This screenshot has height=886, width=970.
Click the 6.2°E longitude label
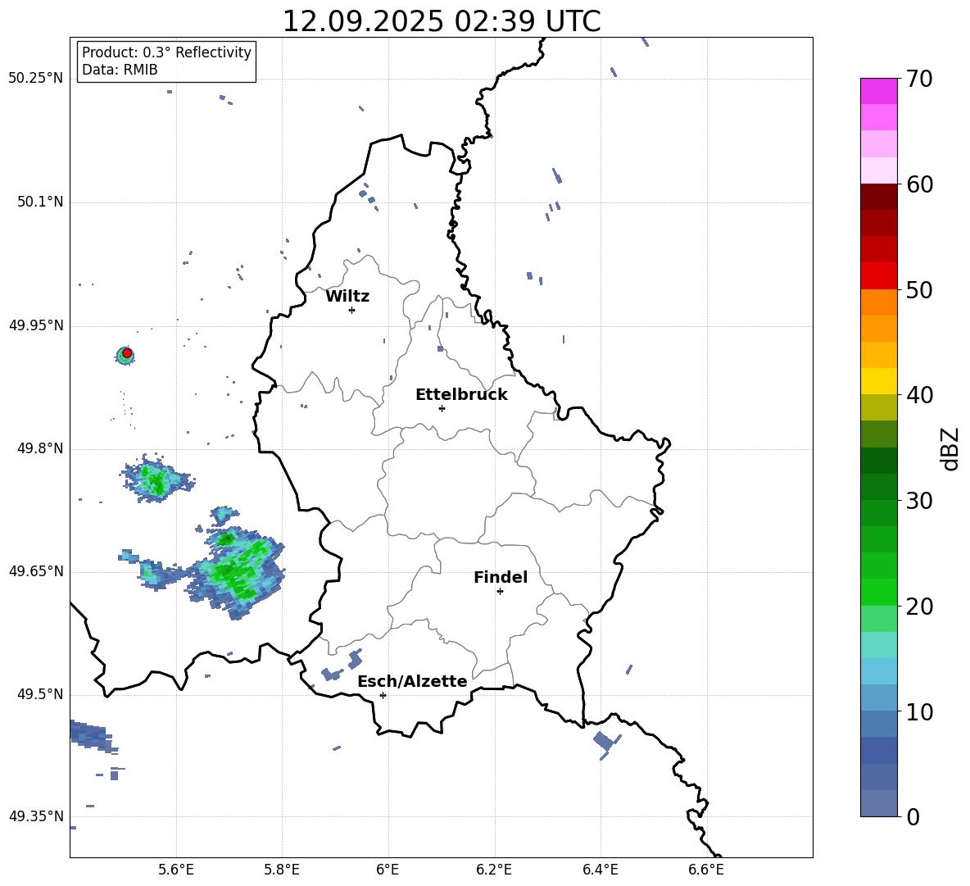494,870
